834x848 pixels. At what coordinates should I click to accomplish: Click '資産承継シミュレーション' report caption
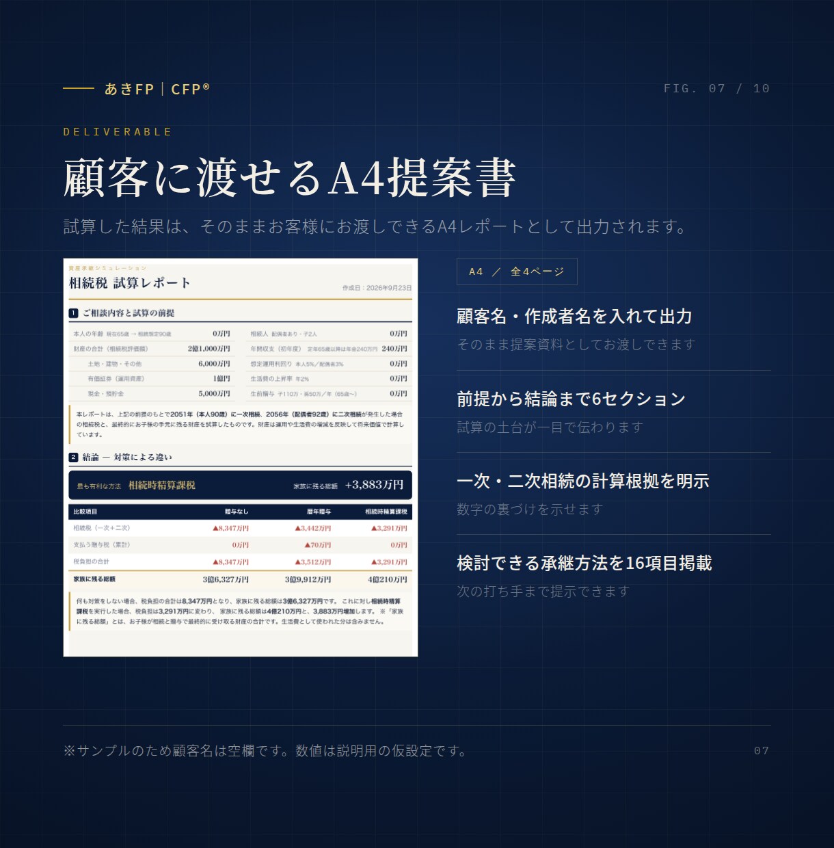tap(107, 268)
